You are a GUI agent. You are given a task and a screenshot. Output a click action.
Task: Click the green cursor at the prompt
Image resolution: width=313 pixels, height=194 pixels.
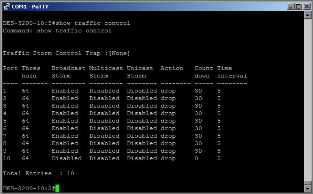point(57,188)
